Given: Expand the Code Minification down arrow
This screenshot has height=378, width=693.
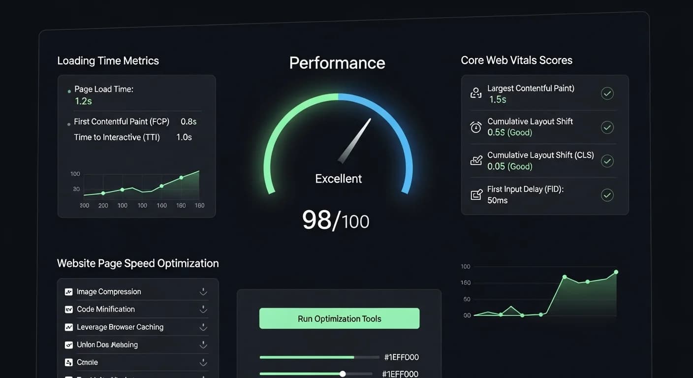Looking at the screenshot, I should coord(203,310).
